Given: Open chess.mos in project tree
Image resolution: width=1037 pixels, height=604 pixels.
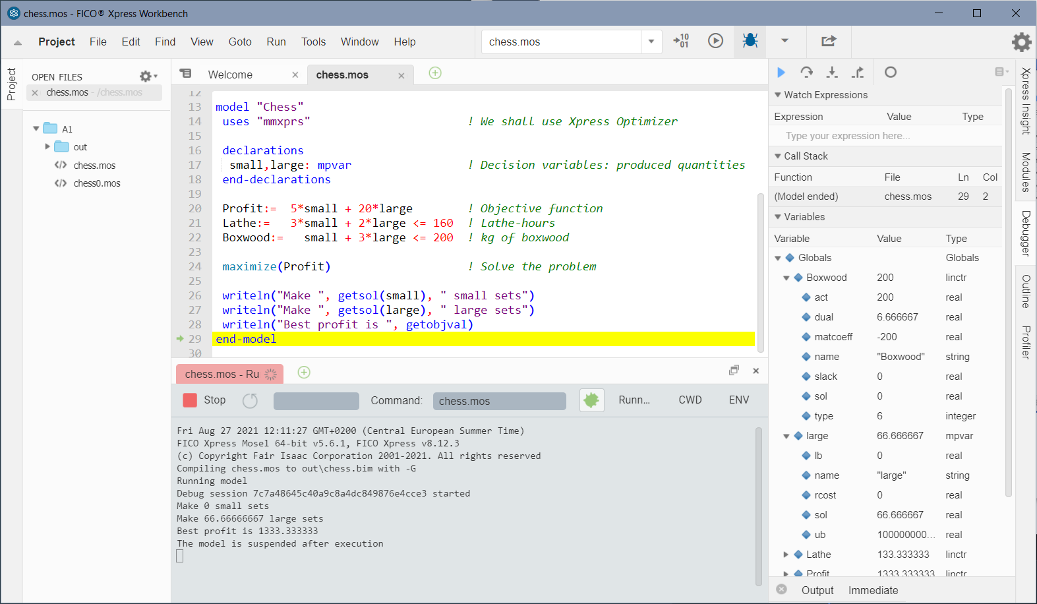Looking at the screenshot, I should click(x=94, y=166).
